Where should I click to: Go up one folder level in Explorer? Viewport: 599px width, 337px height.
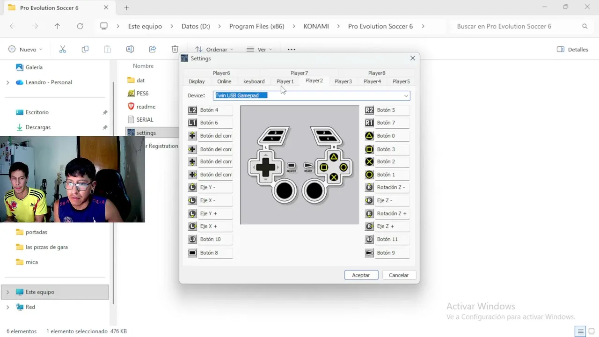[58, 26]
